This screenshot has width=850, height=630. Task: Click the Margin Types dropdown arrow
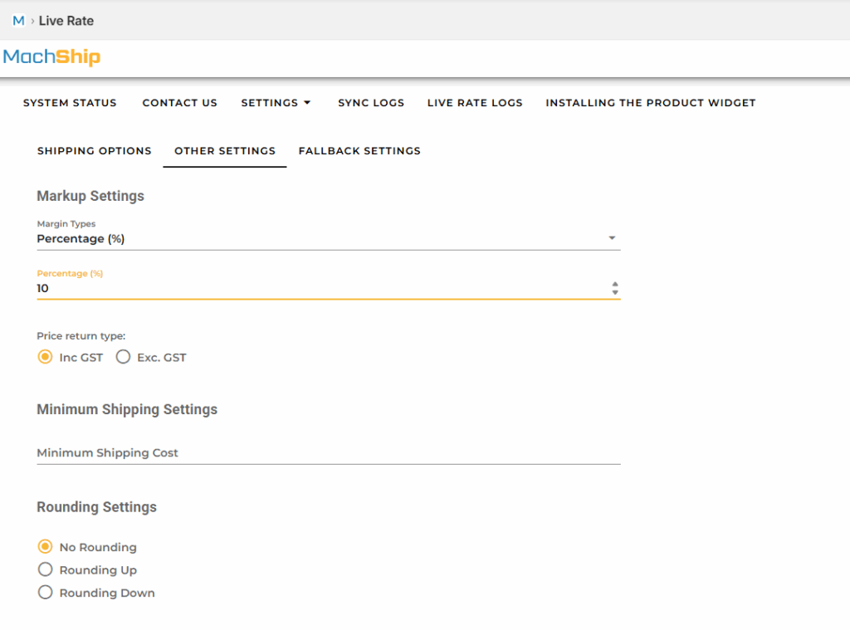tap(612, 238)
